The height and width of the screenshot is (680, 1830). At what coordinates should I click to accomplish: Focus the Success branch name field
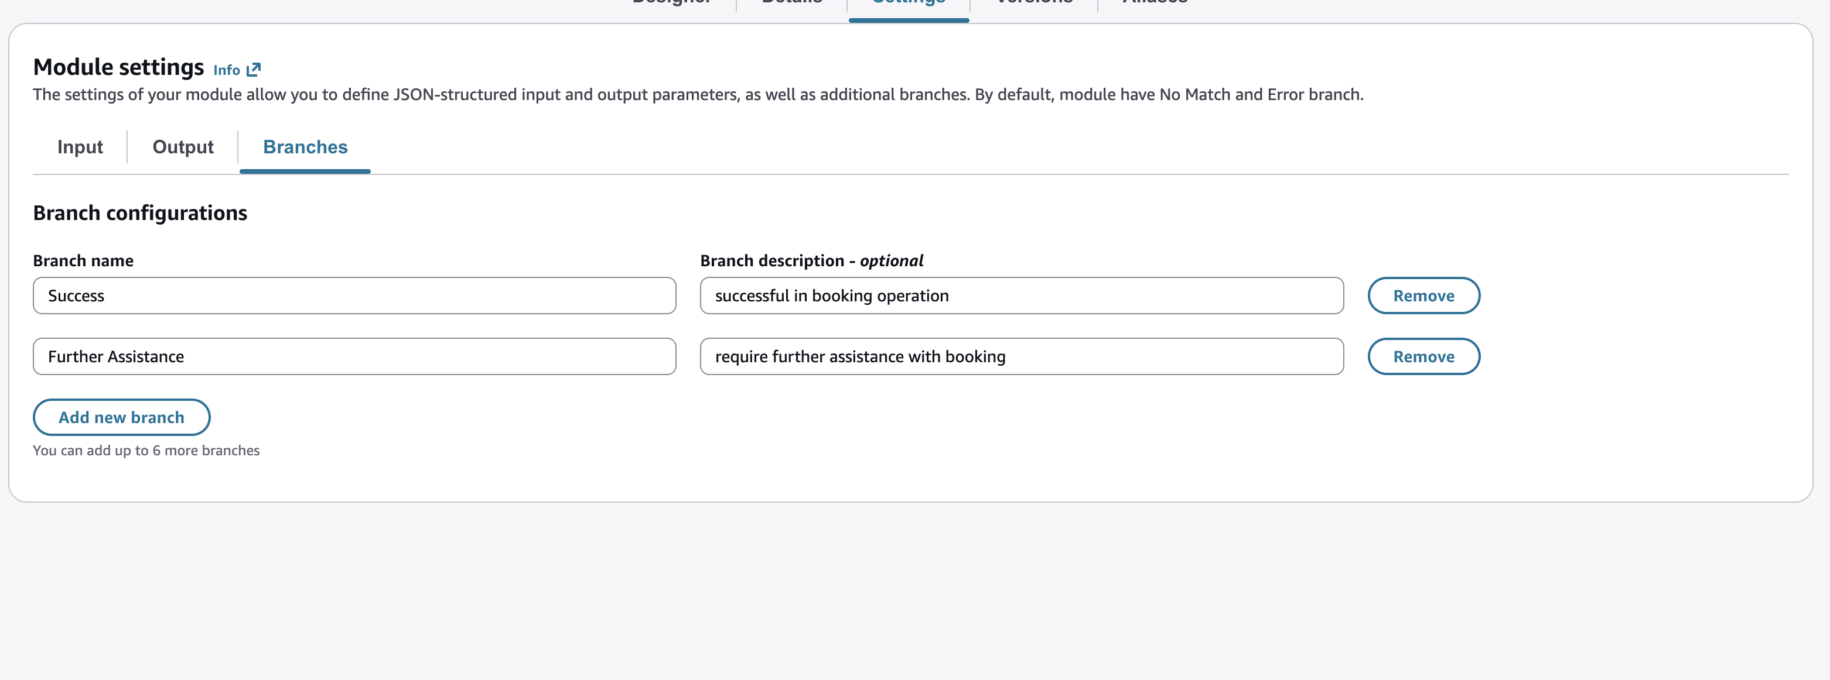pyautogui.click(x=354, y=296)
